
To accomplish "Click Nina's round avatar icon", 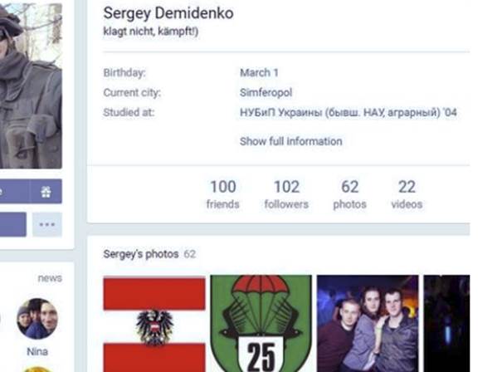I will click(x=37, y=319).
